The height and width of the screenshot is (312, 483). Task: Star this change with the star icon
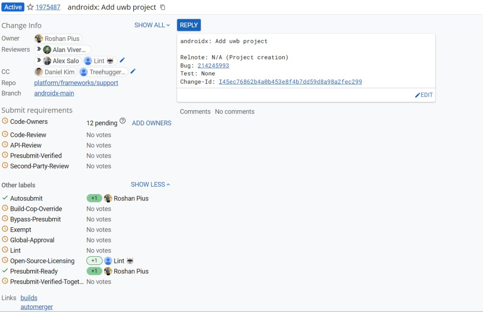[30, 7]
